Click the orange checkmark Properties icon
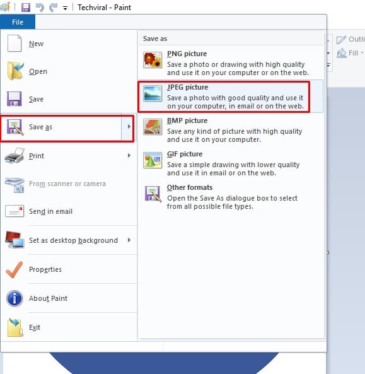The width and height of the screenshot is (365, 374). pos(14,269)
